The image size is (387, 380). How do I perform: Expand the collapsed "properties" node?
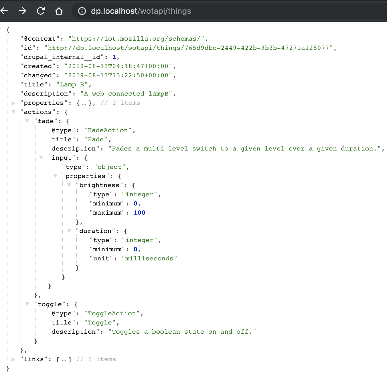13,103
